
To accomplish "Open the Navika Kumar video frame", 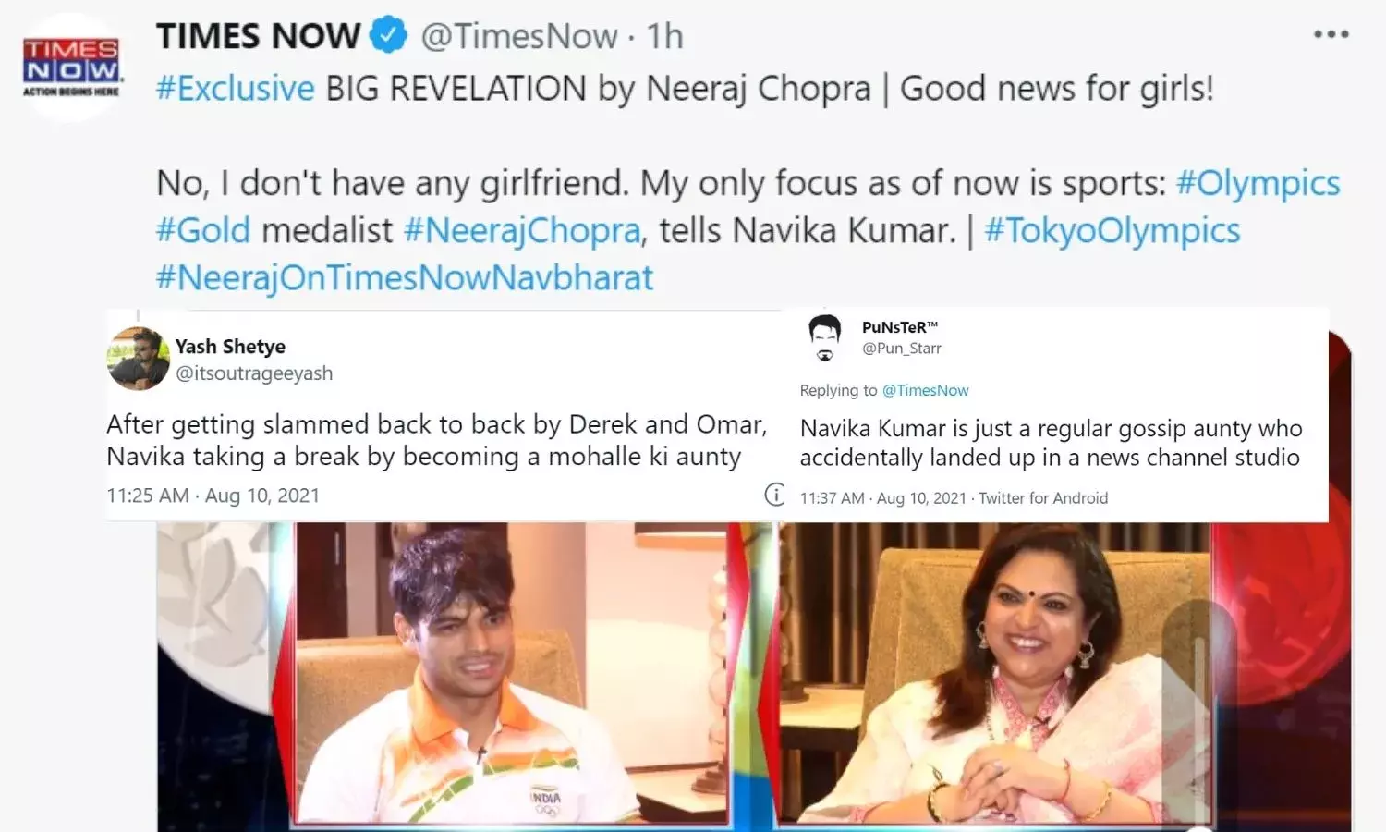I will 994,673.
